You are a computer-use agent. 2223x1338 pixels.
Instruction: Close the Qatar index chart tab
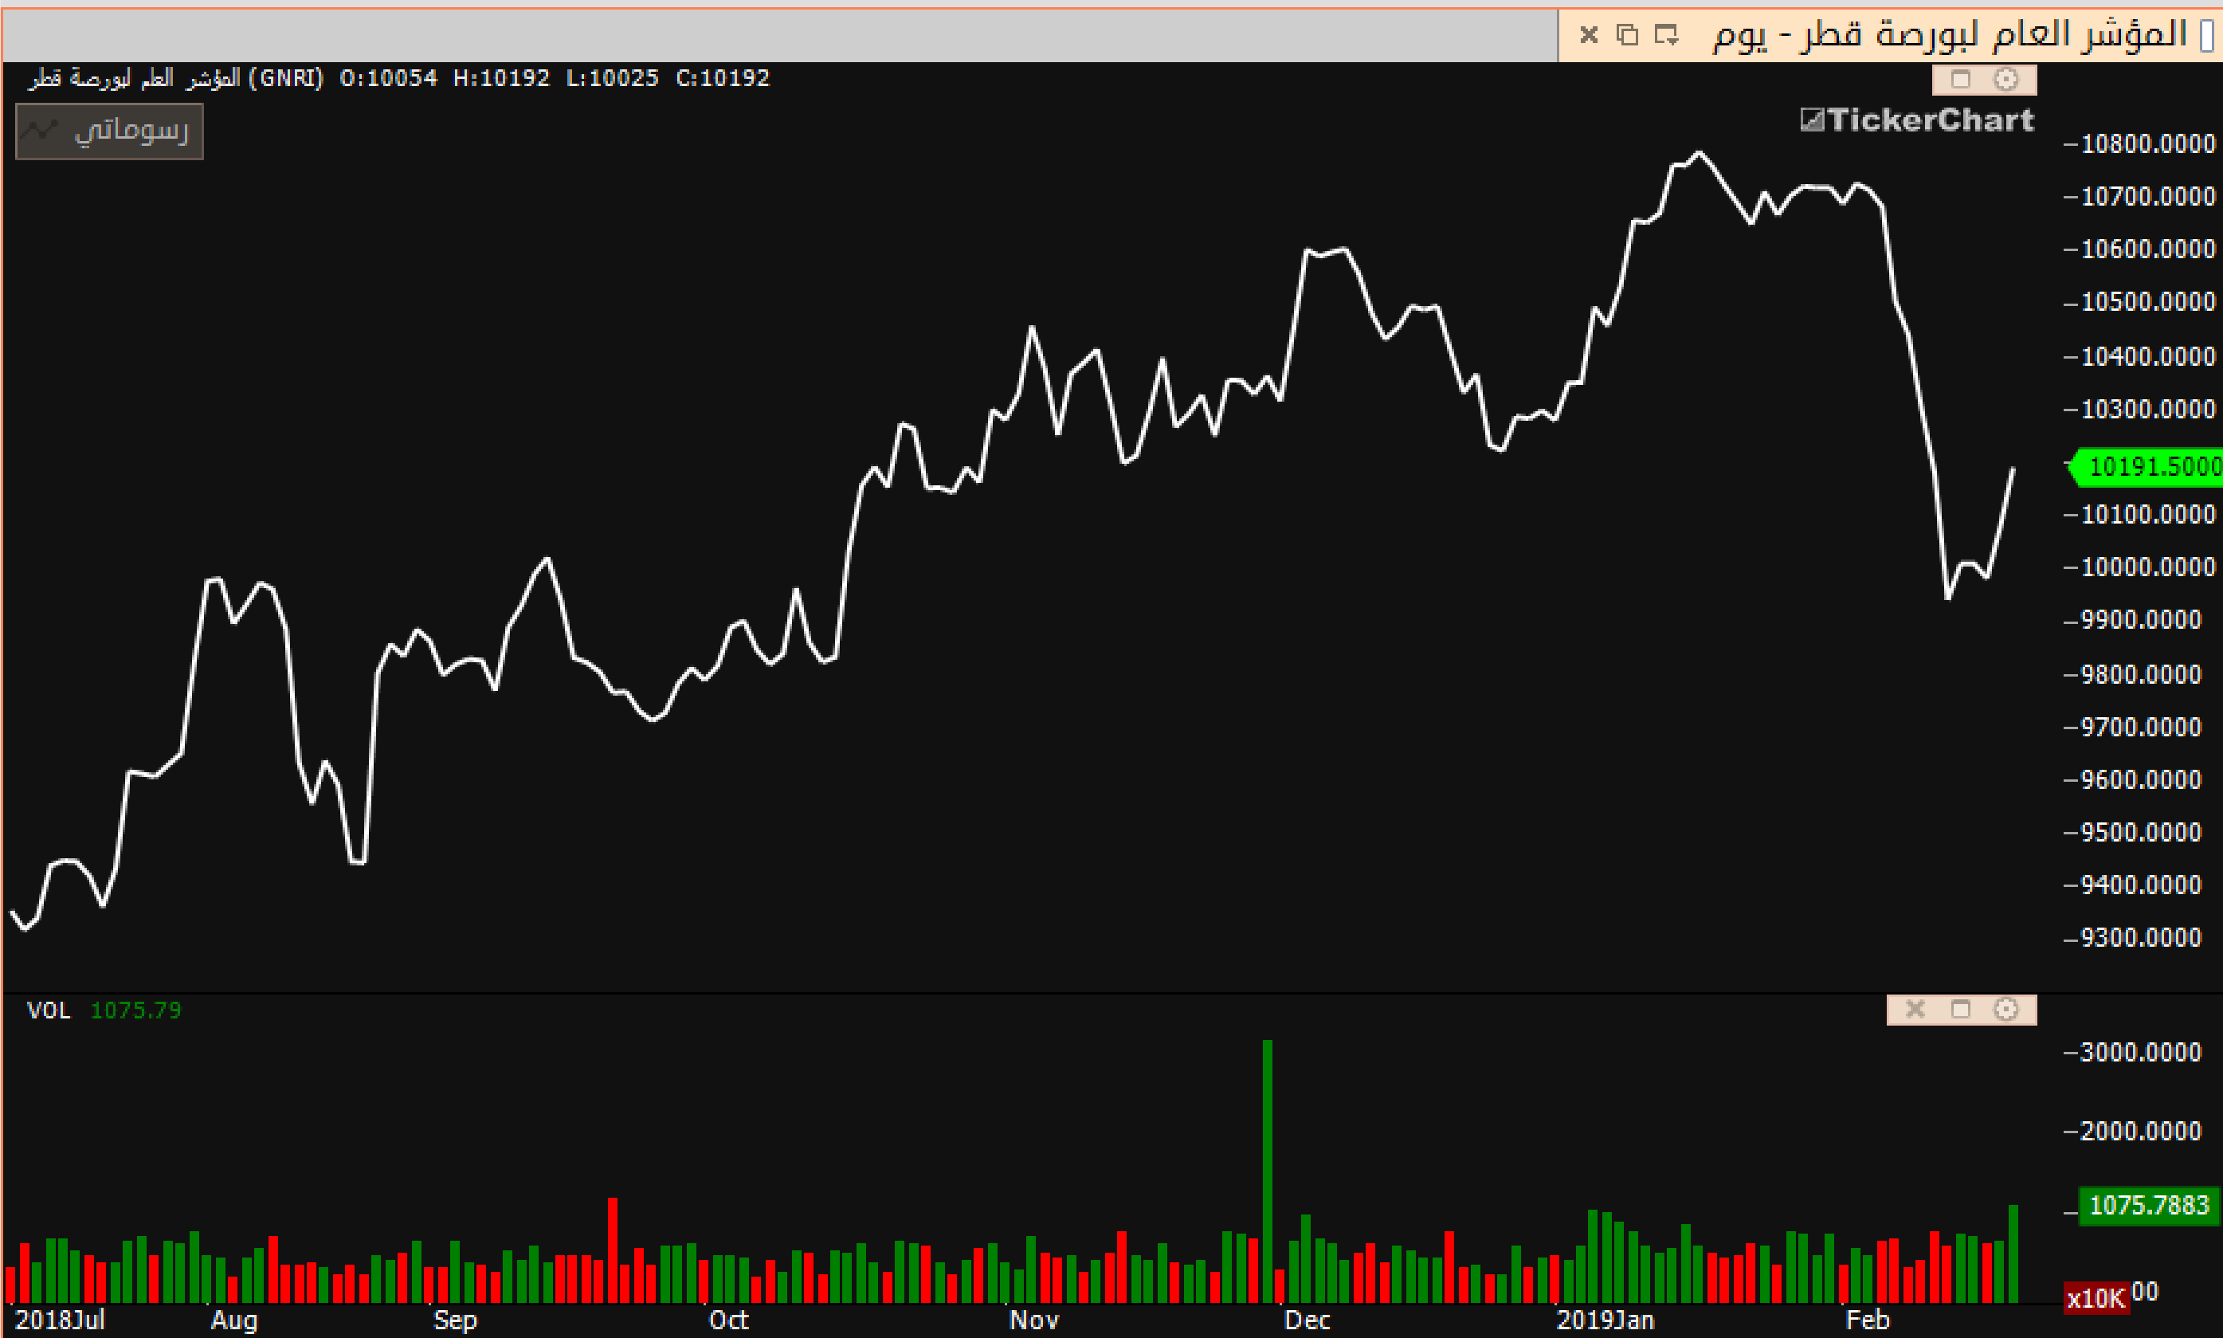click(x=1590, y=35)
